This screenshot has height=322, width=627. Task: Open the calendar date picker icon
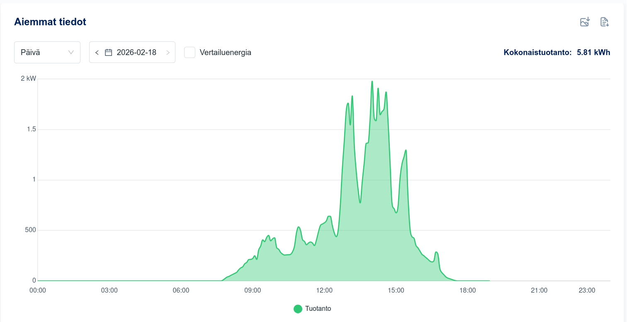click(x=109, y=53)
